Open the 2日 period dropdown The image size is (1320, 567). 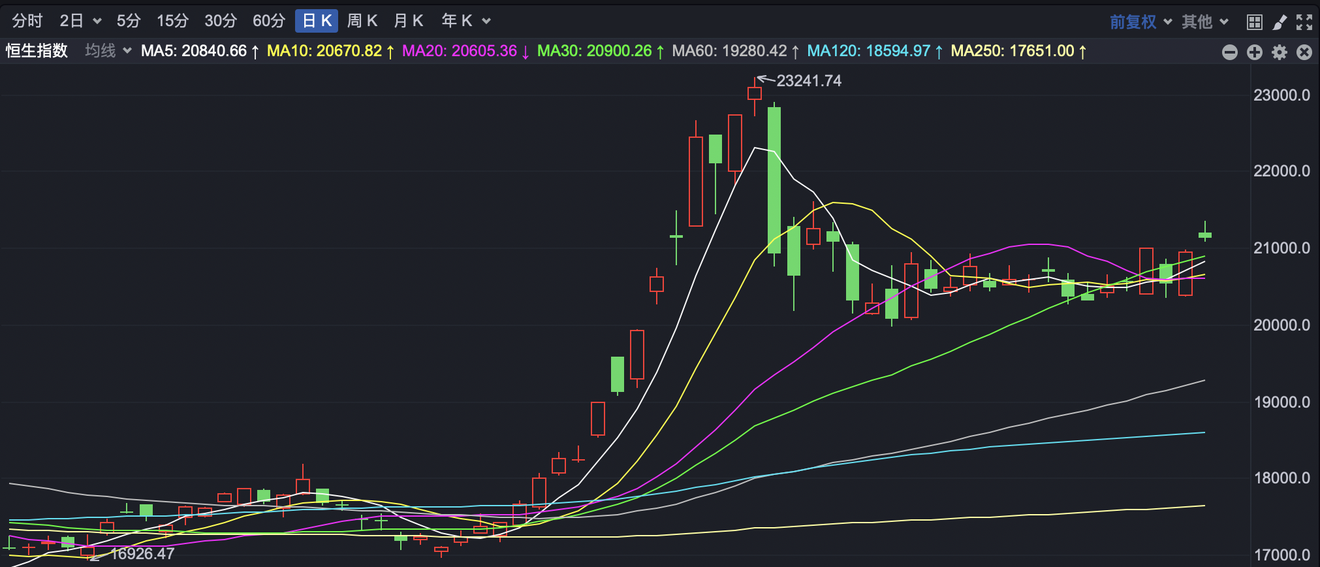click(81, 21)
